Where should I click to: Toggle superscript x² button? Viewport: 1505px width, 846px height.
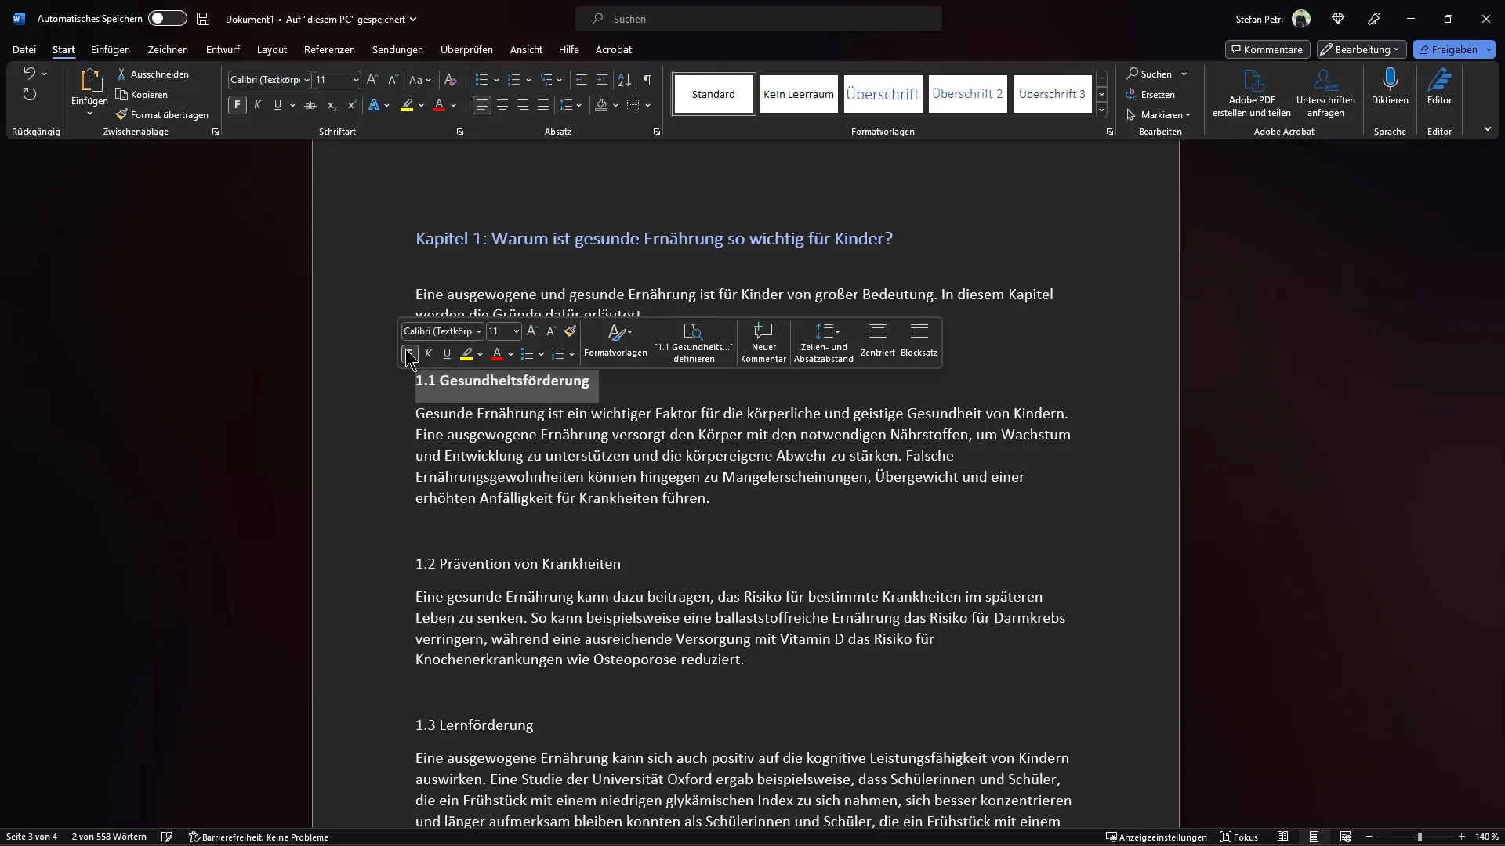(352, 105)
